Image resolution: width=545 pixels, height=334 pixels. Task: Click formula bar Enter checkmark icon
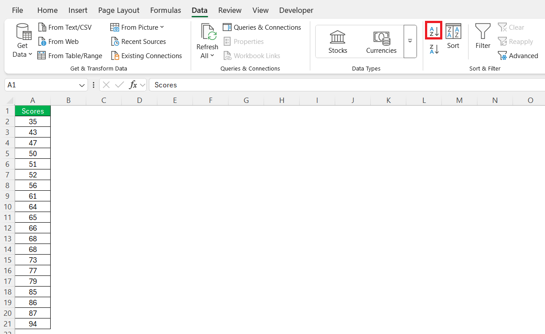[x=119, y=85]
